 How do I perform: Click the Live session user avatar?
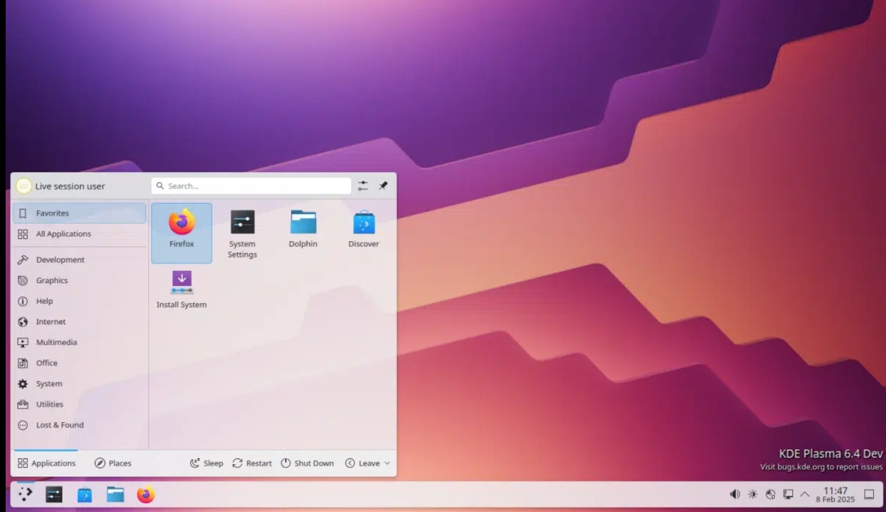(x=24, y=186)
